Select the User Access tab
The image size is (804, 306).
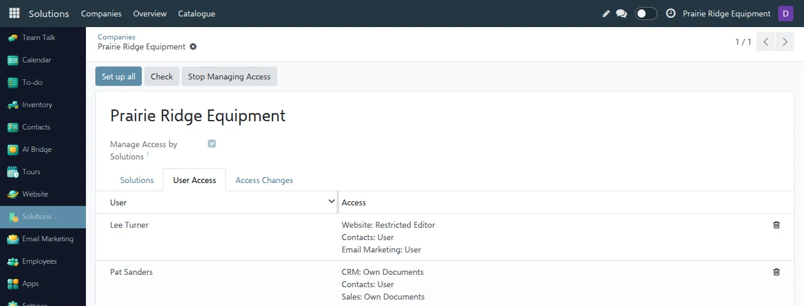tap(194, 180)
